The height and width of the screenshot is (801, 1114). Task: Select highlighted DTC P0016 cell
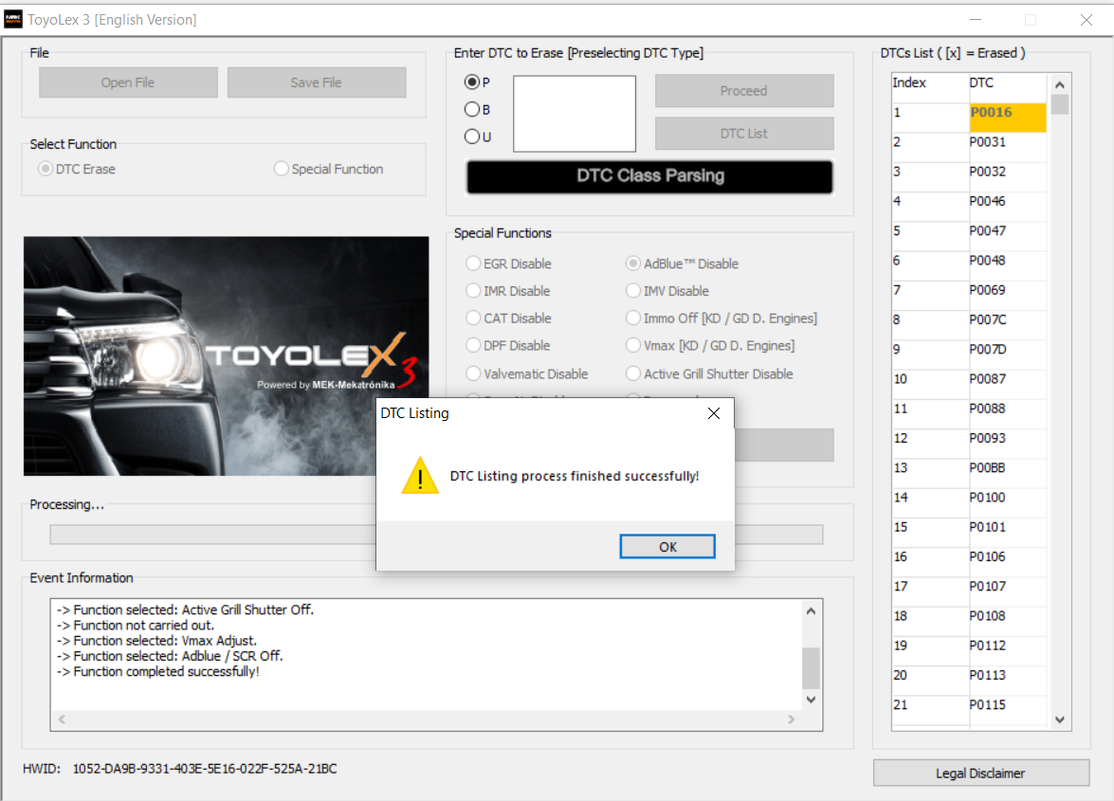pyautogui.click(x=1008, y=118)
